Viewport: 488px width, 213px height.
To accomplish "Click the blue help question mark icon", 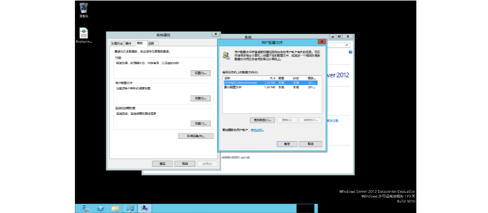I will (350, 52).
